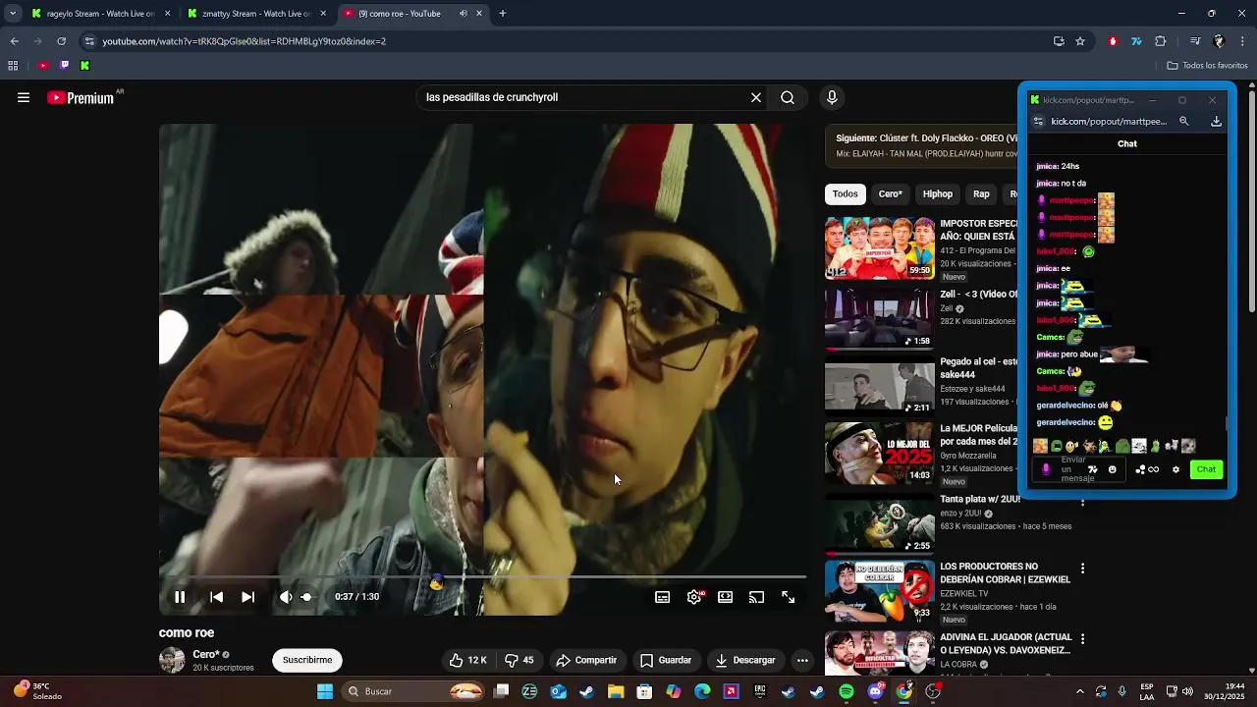Like the video showing 12 K
1257x707 pixels.
pyautogui.click(x=468, y=660)
